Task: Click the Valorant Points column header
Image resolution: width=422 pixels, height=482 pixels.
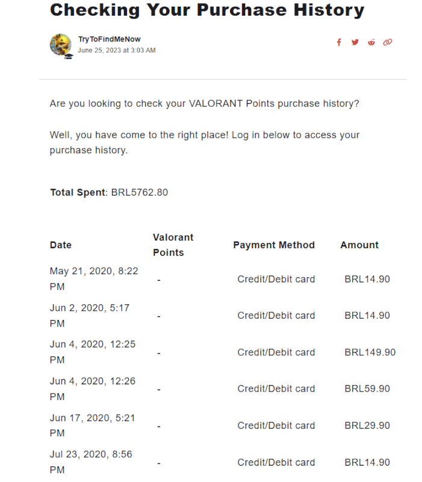Action: point(173,245)
